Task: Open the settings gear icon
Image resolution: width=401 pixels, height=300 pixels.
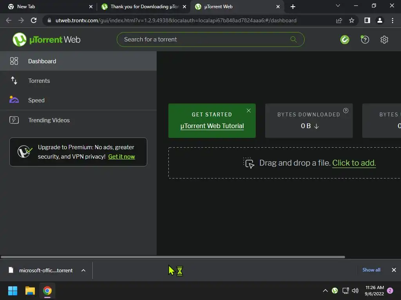Action: click(384, 39)
